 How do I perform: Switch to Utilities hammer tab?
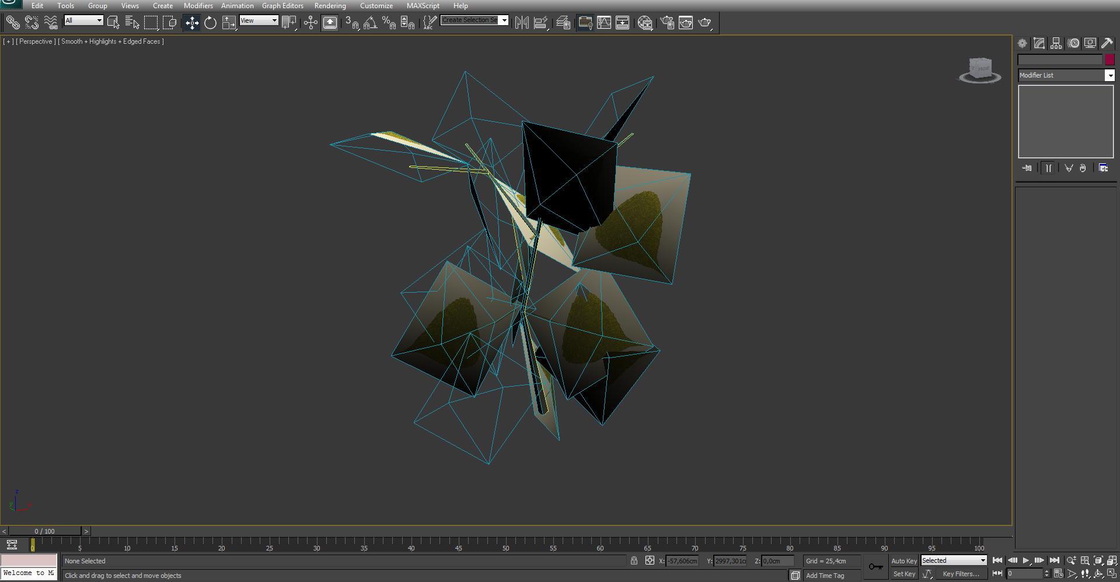click(1107, 43)
